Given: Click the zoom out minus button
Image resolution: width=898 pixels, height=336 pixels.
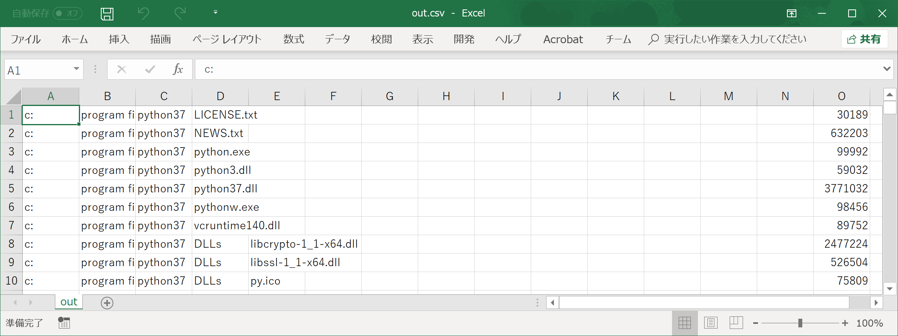Looking at the screenshot, I should tap(755, 323).
